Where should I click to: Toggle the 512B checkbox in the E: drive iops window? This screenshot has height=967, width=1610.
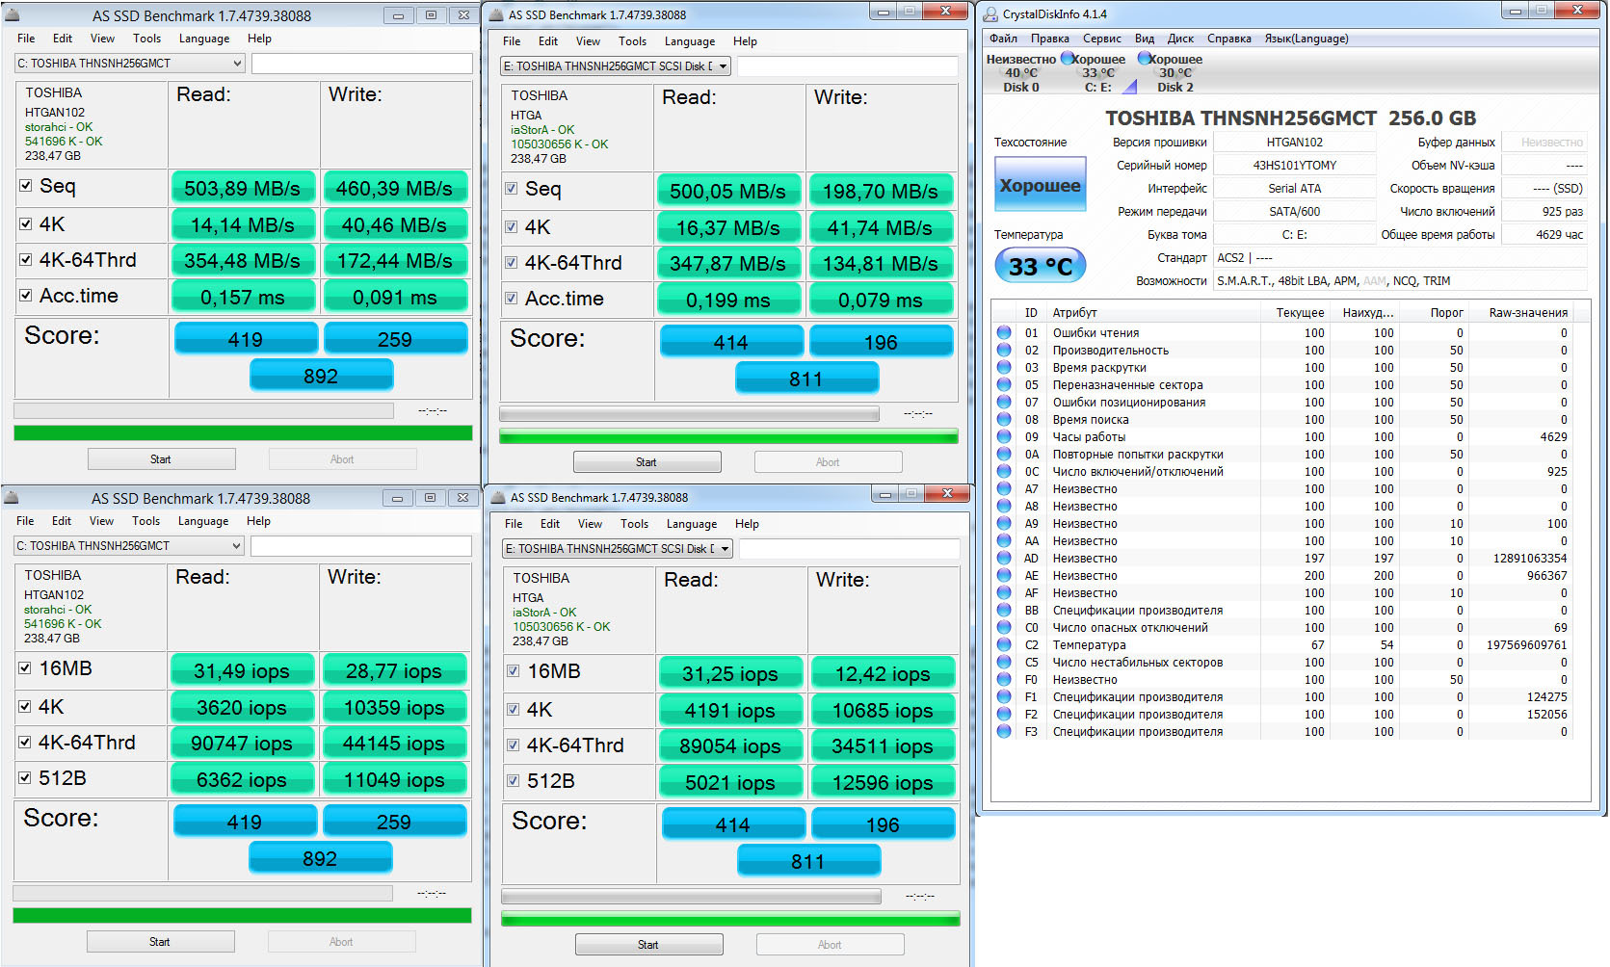point(514,780)
